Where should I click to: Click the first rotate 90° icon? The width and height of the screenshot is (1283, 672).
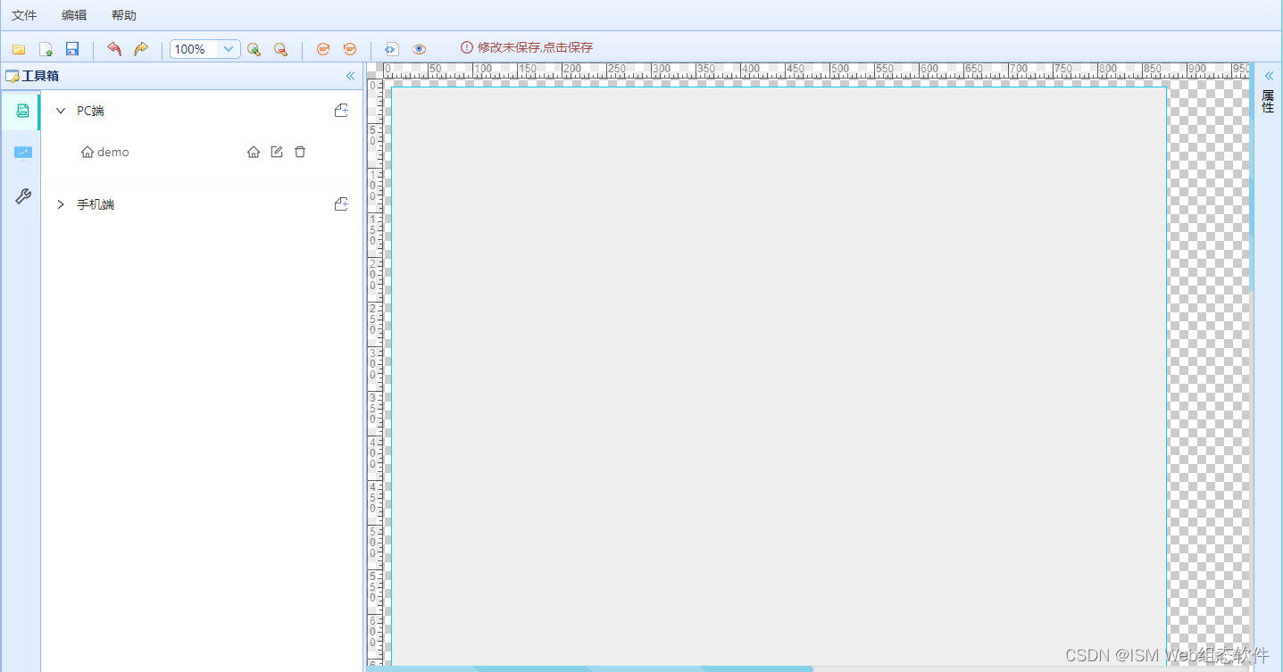click(x=323, y=49)
